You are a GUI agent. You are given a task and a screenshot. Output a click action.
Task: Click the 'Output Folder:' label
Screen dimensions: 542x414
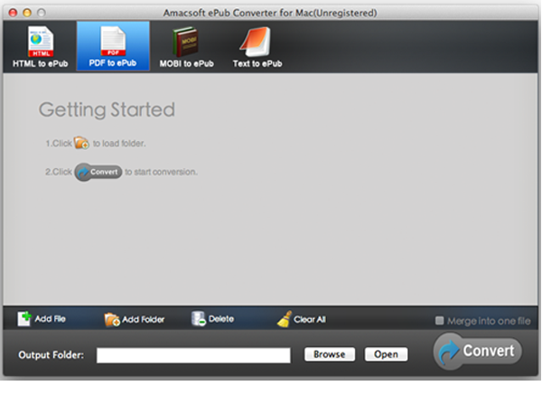click(51, 355)
